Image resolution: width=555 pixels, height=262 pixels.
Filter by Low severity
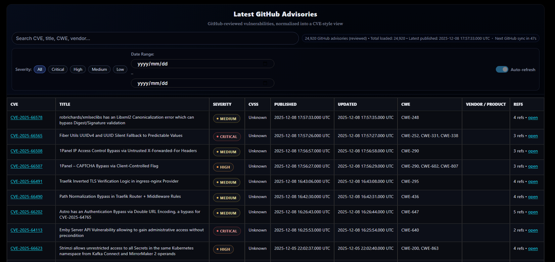(120, 69)
